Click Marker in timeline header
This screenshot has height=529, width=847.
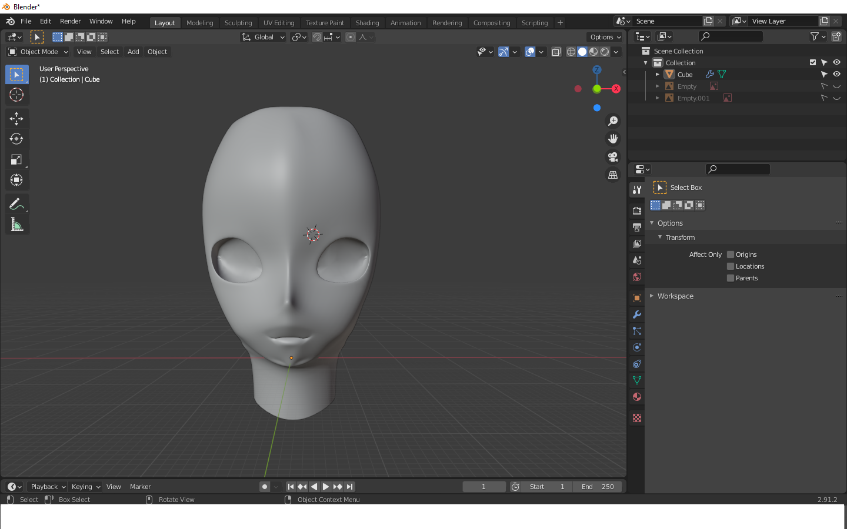point(140,487)
